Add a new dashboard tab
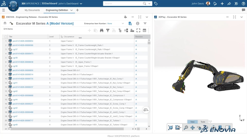Viewport: 247px width, 139px height. point(77,10)
